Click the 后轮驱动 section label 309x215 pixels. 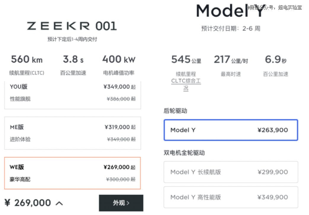pos(175,111)
